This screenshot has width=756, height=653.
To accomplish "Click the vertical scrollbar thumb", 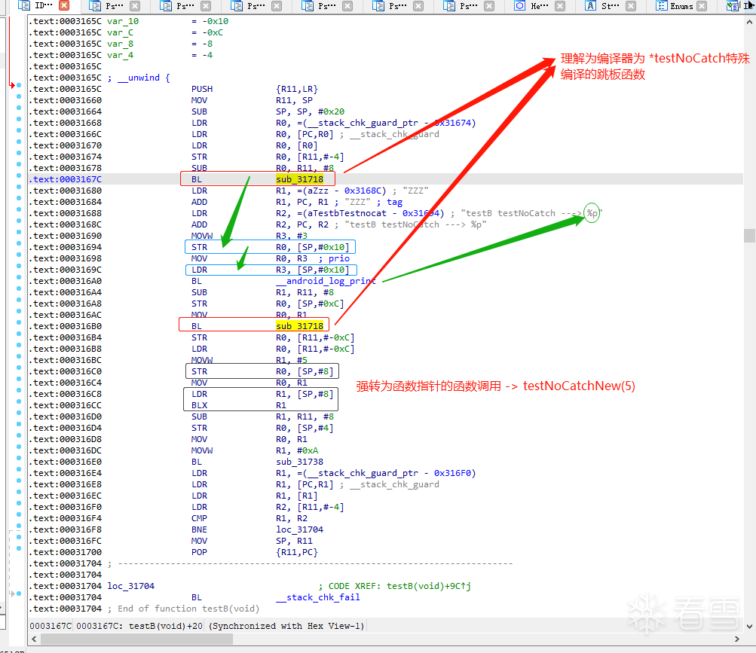I will pos(749,236).
